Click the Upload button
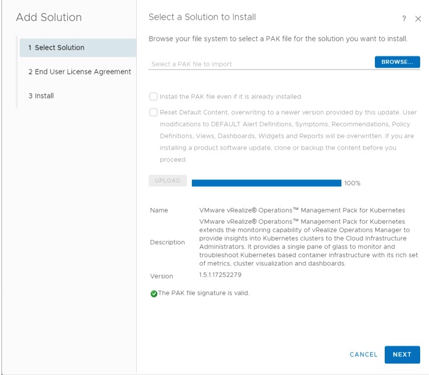 coord(168,181)
